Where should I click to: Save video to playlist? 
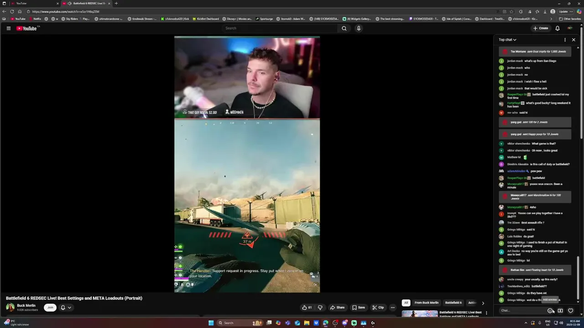coord(359,307)
